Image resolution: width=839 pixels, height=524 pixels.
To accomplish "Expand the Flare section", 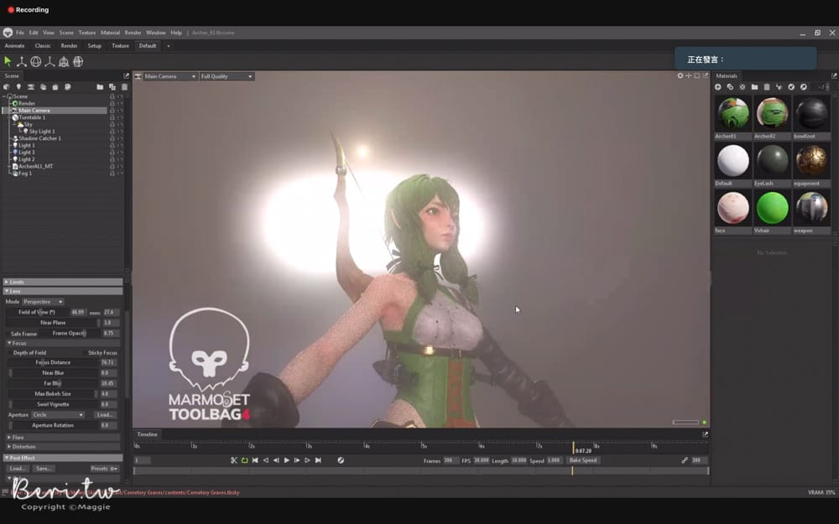I will tap(63, 438).
